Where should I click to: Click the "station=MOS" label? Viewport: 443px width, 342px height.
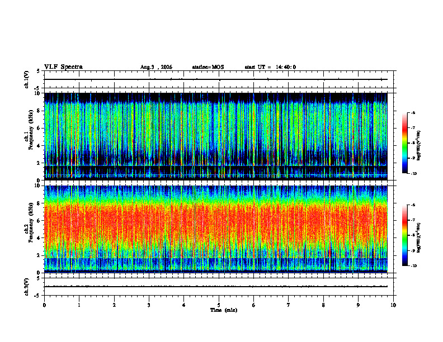208,67
